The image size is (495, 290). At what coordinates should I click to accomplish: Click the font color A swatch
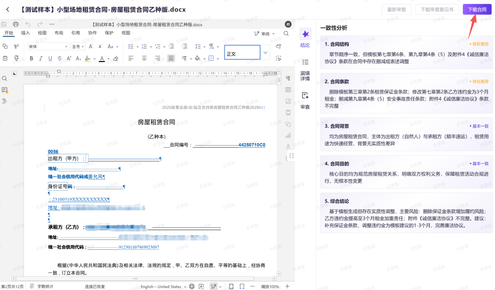(x=102, y=59)
